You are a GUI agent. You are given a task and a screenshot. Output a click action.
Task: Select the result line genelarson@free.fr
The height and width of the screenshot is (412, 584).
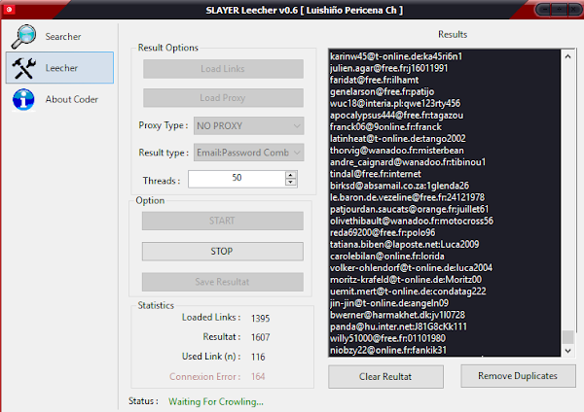(x=382, y=92)
